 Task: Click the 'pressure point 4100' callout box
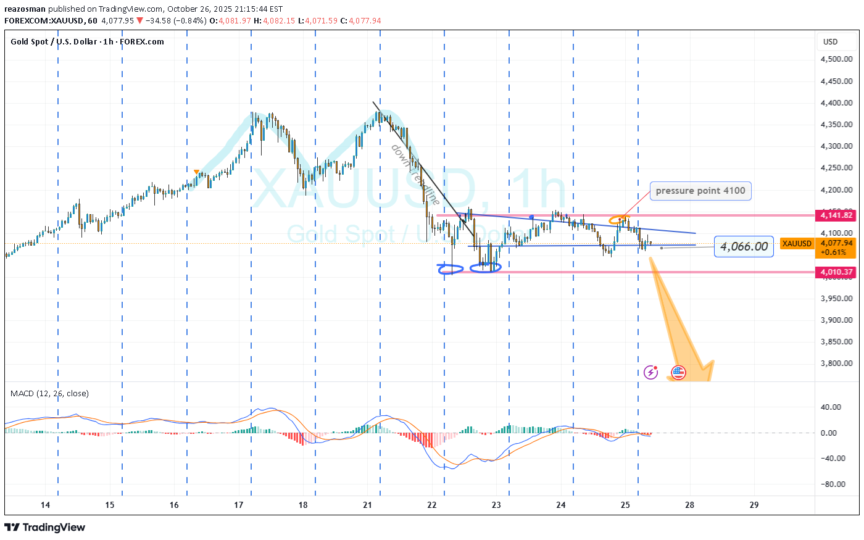point(700,191)
